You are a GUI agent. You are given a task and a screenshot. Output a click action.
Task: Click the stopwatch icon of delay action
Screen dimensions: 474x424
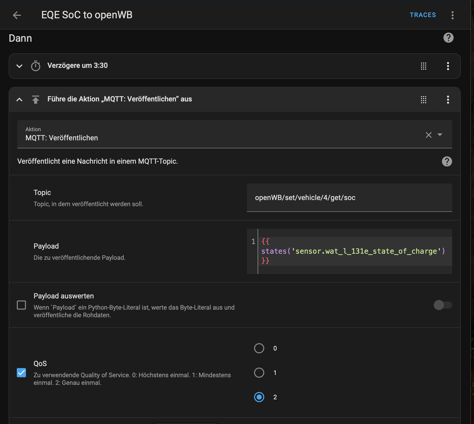click(36, 66)
